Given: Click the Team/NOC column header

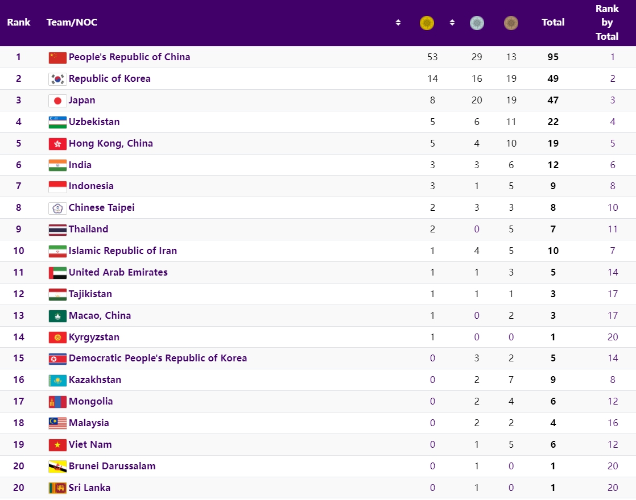Looking at the screenshot, I should pos(72,23).
